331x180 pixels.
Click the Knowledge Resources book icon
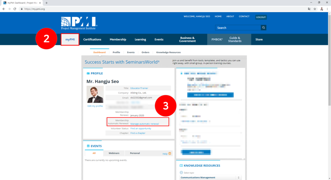coord(181,165)
